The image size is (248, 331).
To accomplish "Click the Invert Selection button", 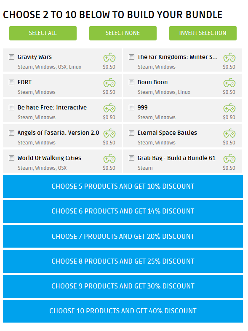I will click(203, 33).
